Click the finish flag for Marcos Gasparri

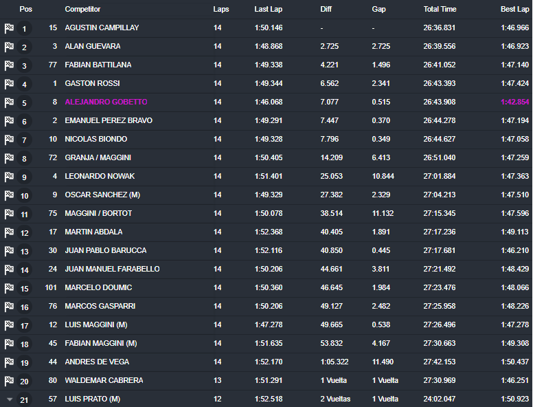click(9, 307)
